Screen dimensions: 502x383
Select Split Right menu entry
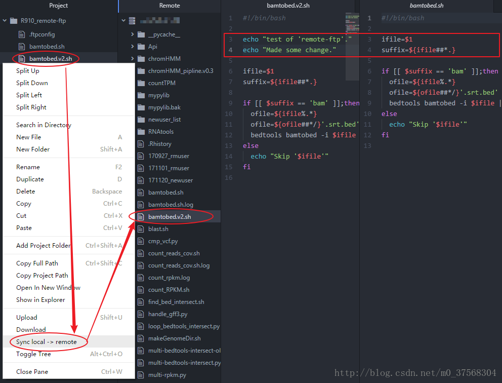tap(69, 107)
